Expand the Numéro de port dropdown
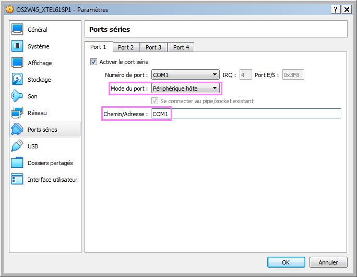 point(185,75)
